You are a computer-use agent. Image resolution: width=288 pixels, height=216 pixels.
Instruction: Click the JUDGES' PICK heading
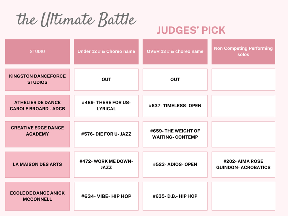pyautogui.click(x=191, y=30)
